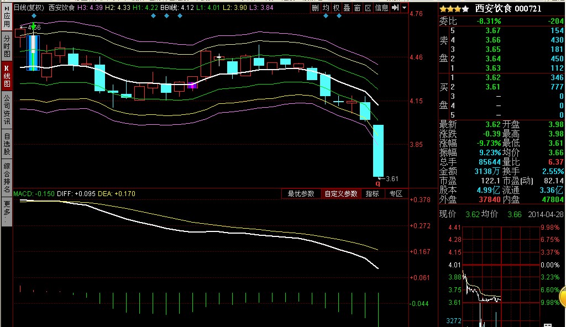Viewport: 566px width, 327px height.
Task: Click 换手 2.55% value
Action: [553, 171]
